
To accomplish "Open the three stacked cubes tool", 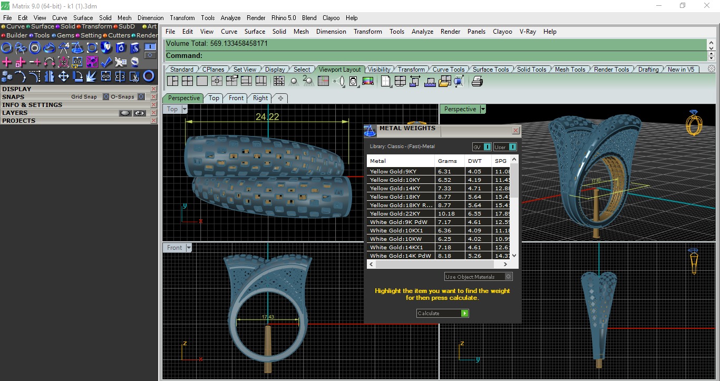I will pyautogui.click(x=7, y=76).
